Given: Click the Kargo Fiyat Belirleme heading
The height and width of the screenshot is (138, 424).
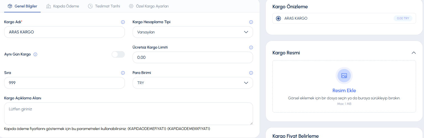Looking at the screenshot, I should coord(296,136).
